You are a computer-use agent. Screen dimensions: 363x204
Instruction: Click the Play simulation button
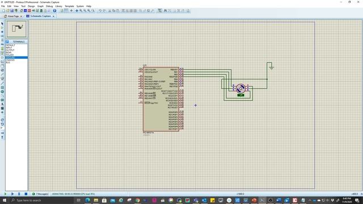(x=5, y=194)
